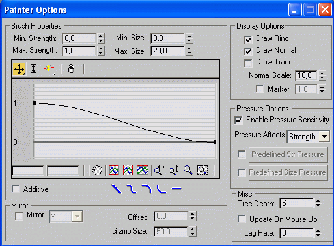This screenshot has width=334, height=246.
Task: Click the Predefined Str Pressure button
Action: pos(288,154)
